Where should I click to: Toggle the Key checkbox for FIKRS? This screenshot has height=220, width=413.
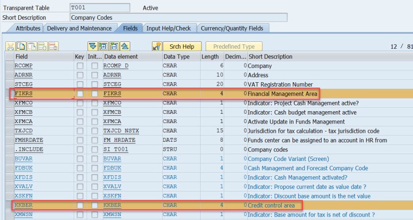coord(80,94)
